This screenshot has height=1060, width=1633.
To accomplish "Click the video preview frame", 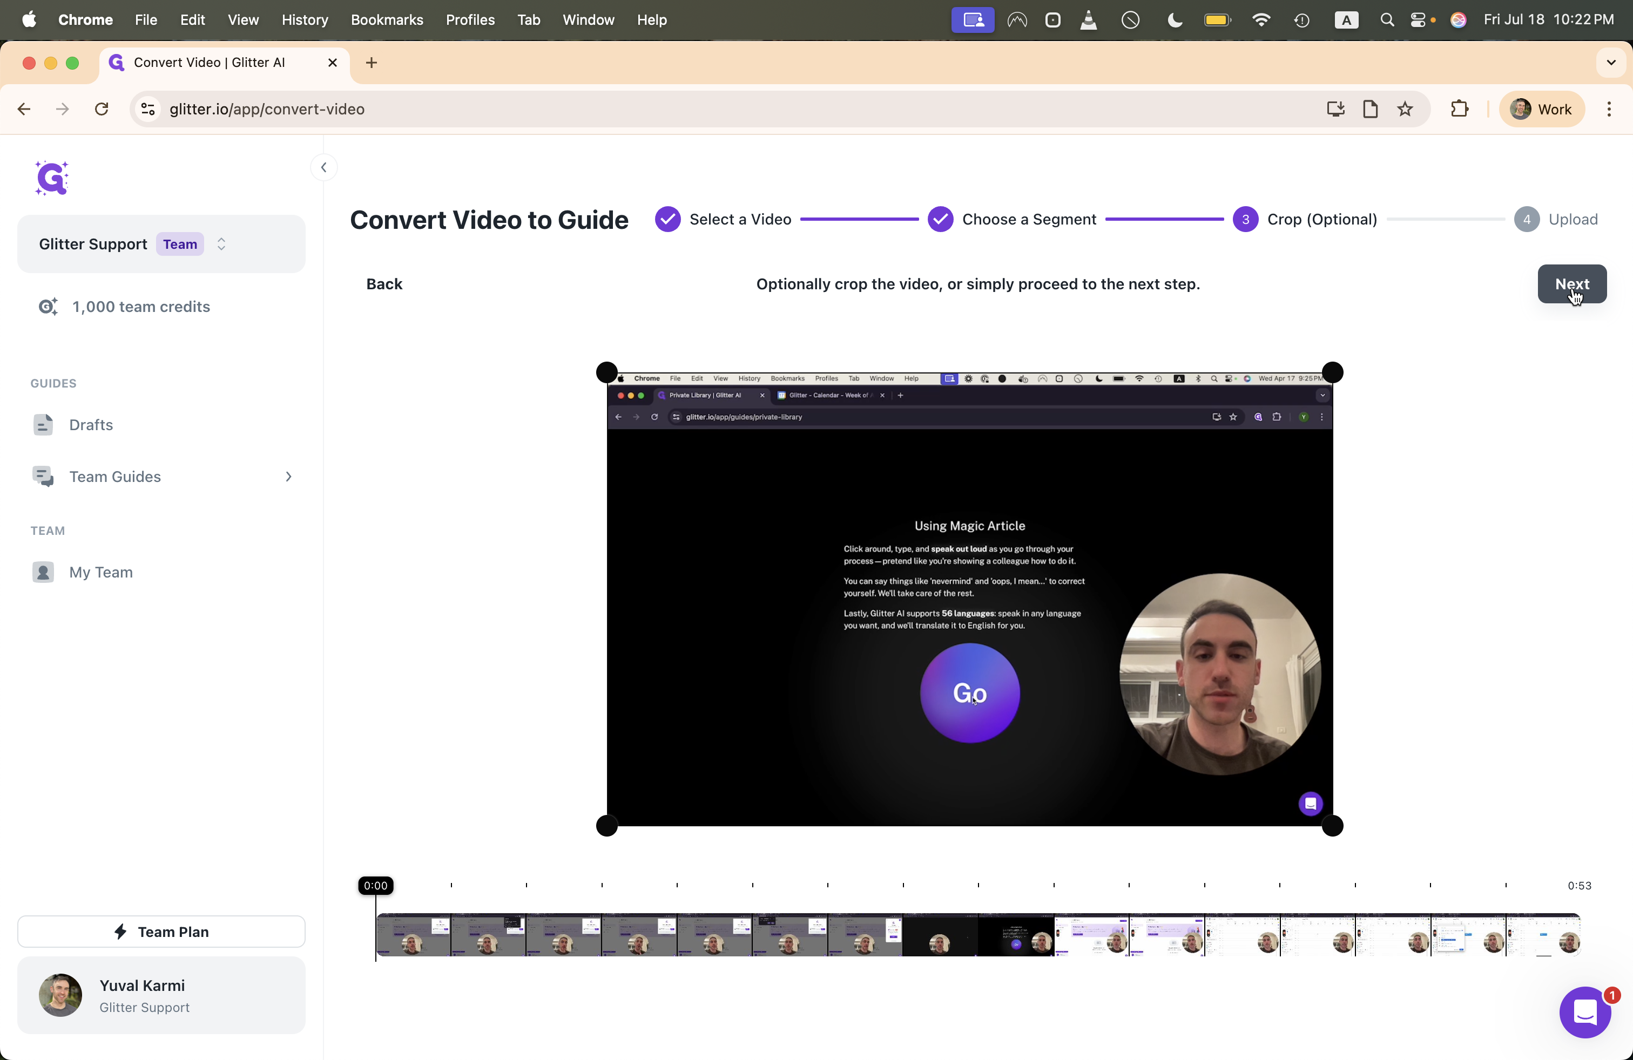I will [x=969, y=599].
